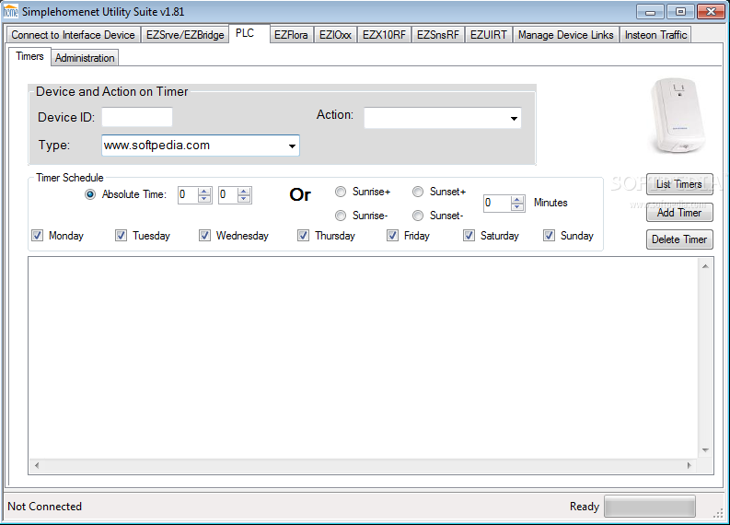
Task: Switch to the Administration sub-tab
Action: 85,58
